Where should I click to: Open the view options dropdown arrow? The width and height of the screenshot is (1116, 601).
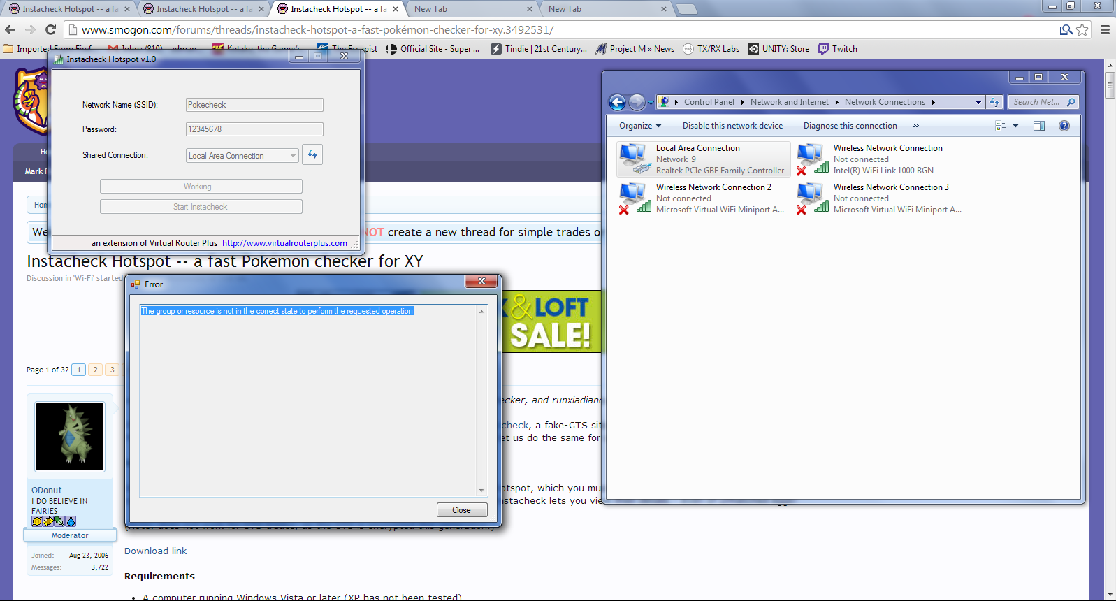coord(1015,126)
